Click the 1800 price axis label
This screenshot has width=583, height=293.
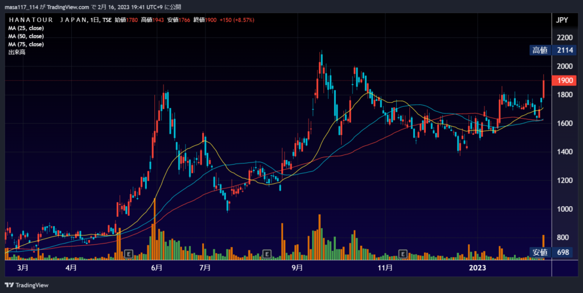pos(565,95)
